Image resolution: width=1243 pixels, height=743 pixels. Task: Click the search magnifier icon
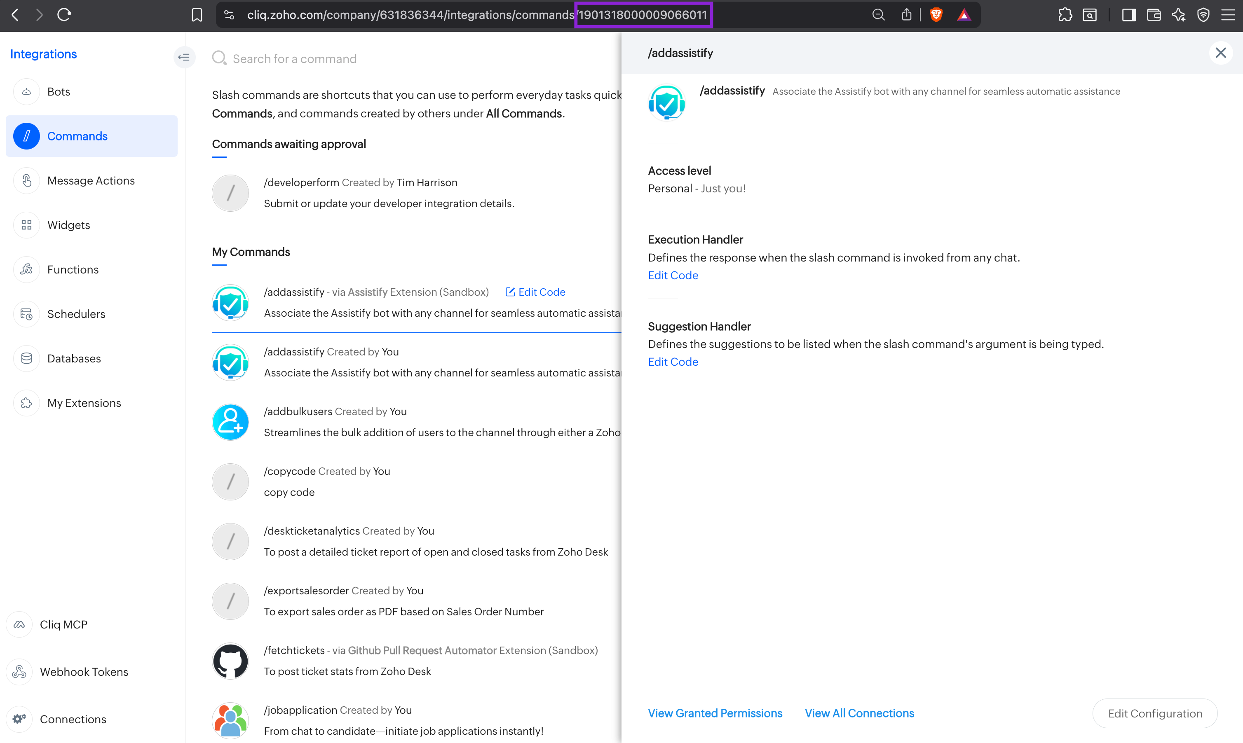pyautogui.click(x=219, y=58)
